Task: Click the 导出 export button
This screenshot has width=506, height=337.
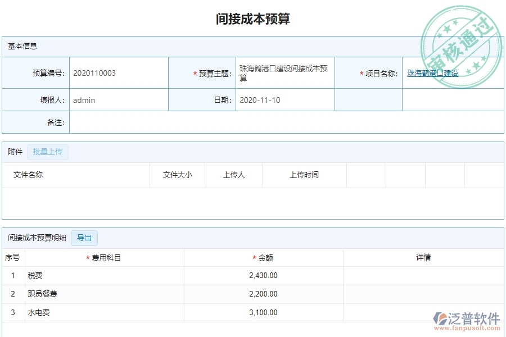Action: (84, 238)
